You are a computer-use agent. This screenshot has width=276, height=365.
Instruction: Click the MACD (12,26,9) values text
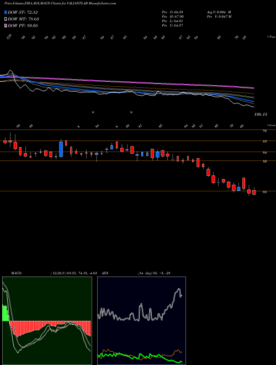(73, 273)
